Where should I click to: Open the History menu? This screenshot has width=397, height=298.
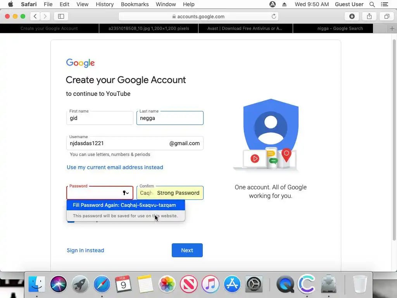tap(105, 4)
